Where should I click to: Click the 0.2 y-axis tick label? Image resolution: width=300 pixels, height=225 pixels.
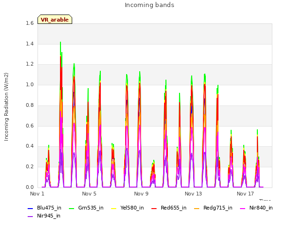tap(30, 167)
